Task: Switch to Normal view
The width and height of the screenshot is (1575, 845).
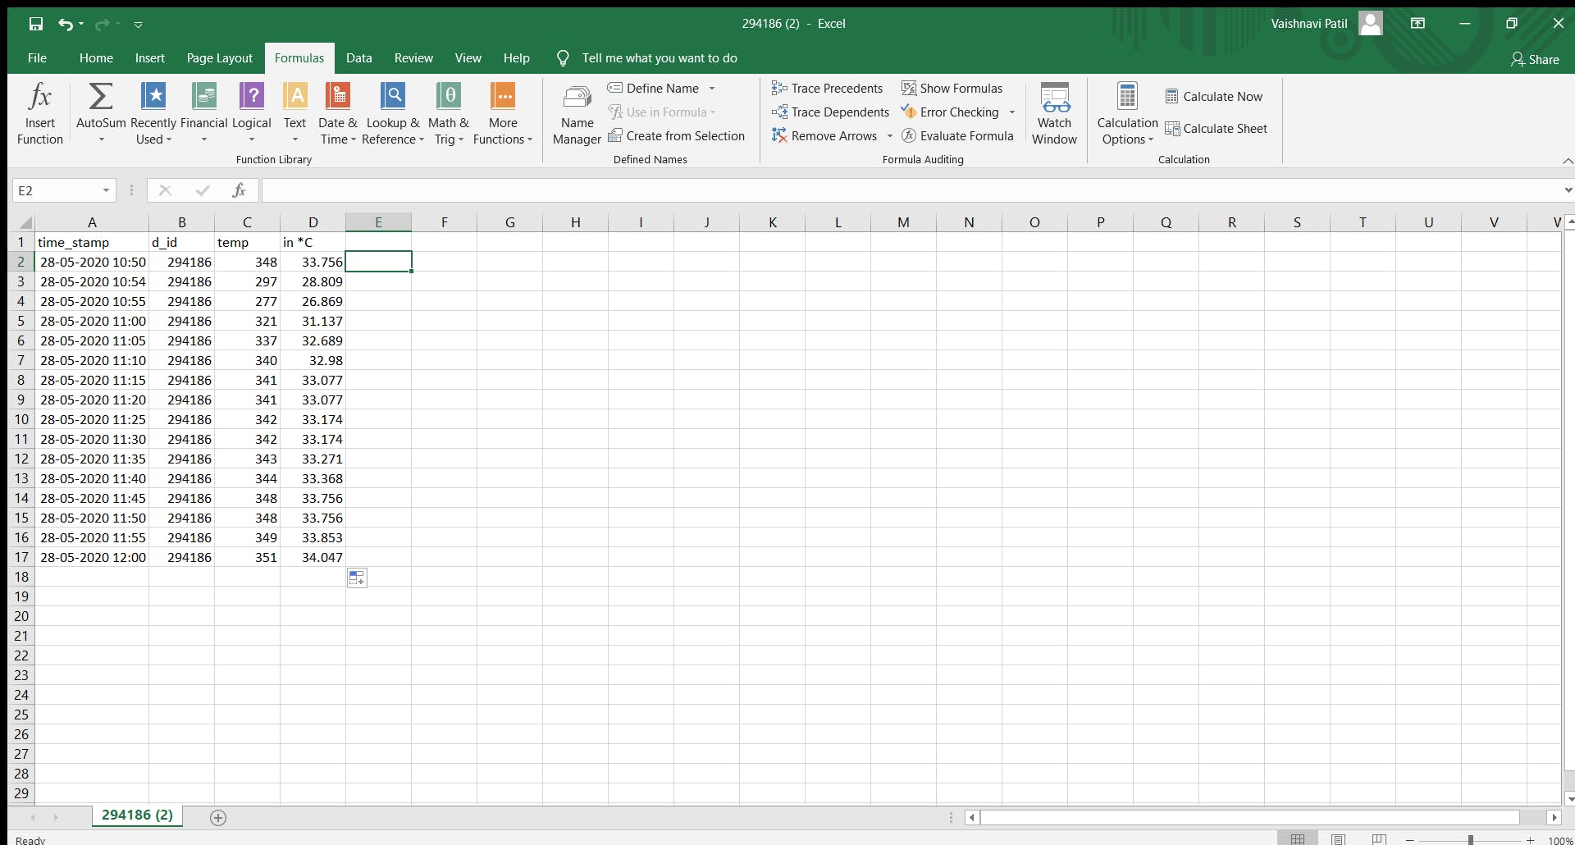Action: pos(1298,838)
